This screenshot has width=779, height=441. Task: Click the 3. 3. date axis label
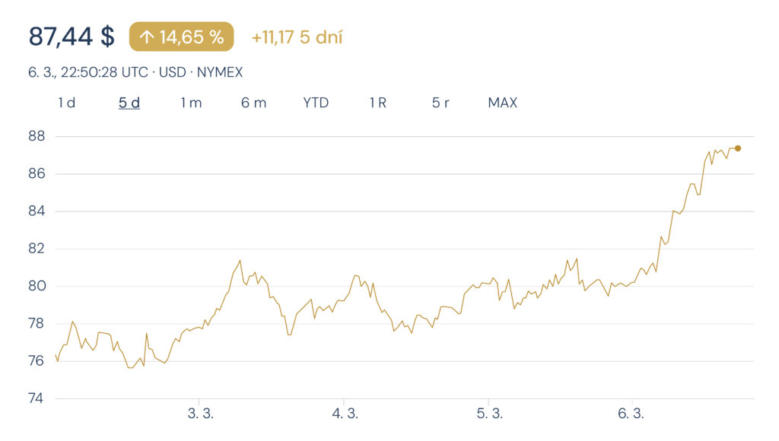pyautogui.click(x=199, y=414)
